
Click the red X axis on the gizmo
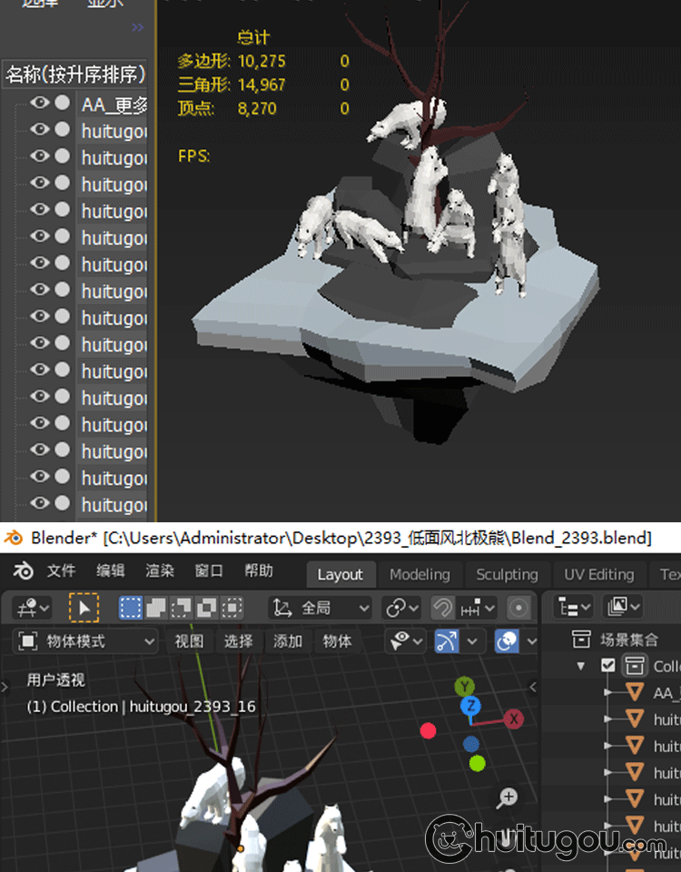point(514,719)
